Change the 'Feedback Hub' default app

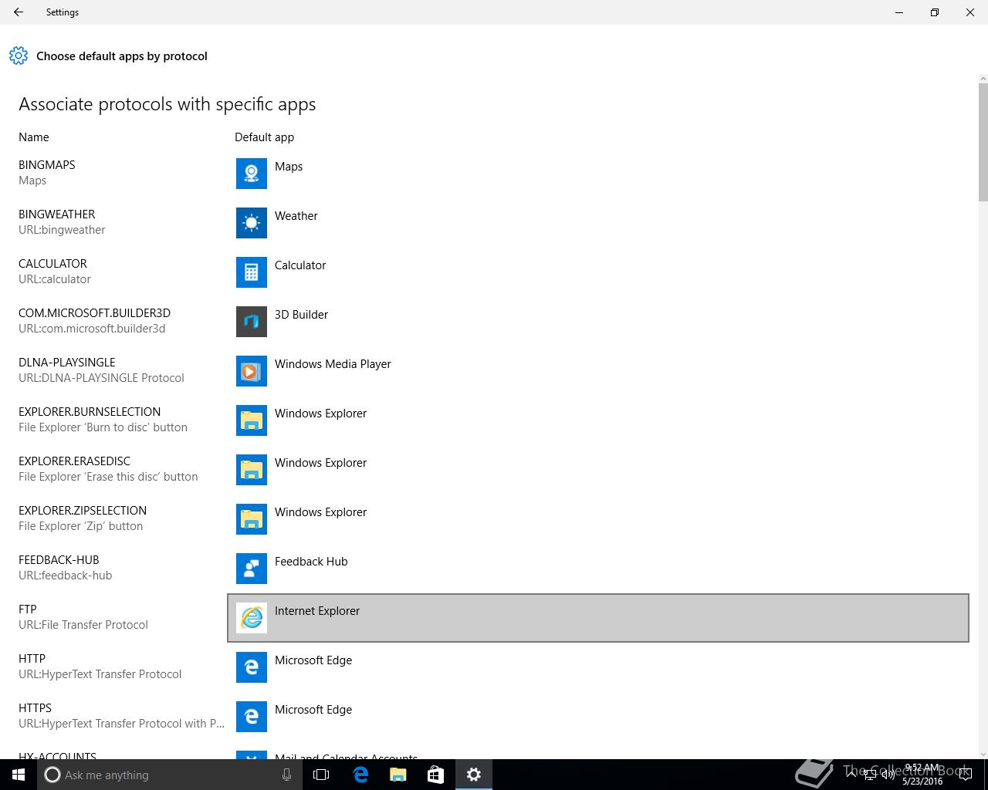pyautogui.click(x=311, y=562)
